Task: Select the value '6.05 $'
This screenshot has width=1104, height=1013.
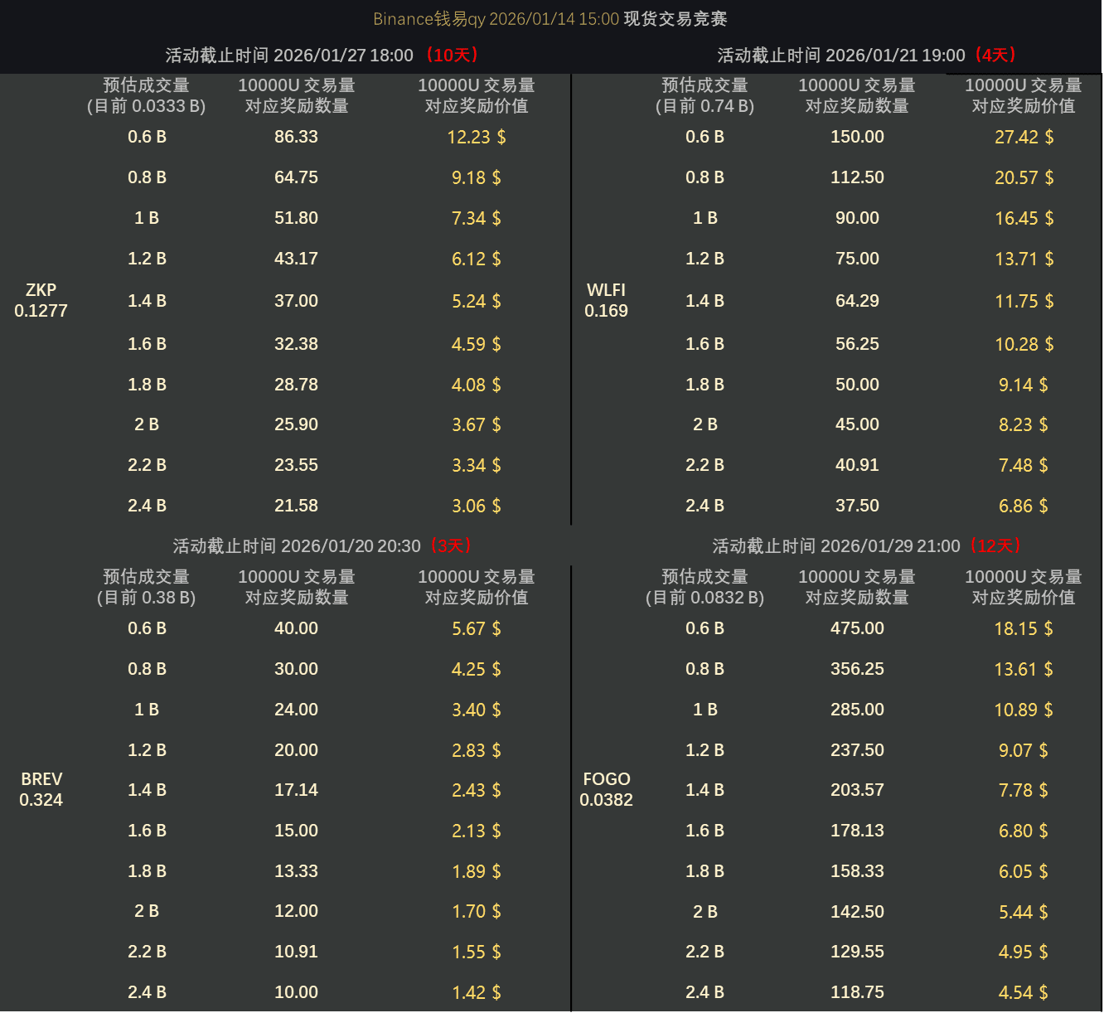Action: 1023,872
